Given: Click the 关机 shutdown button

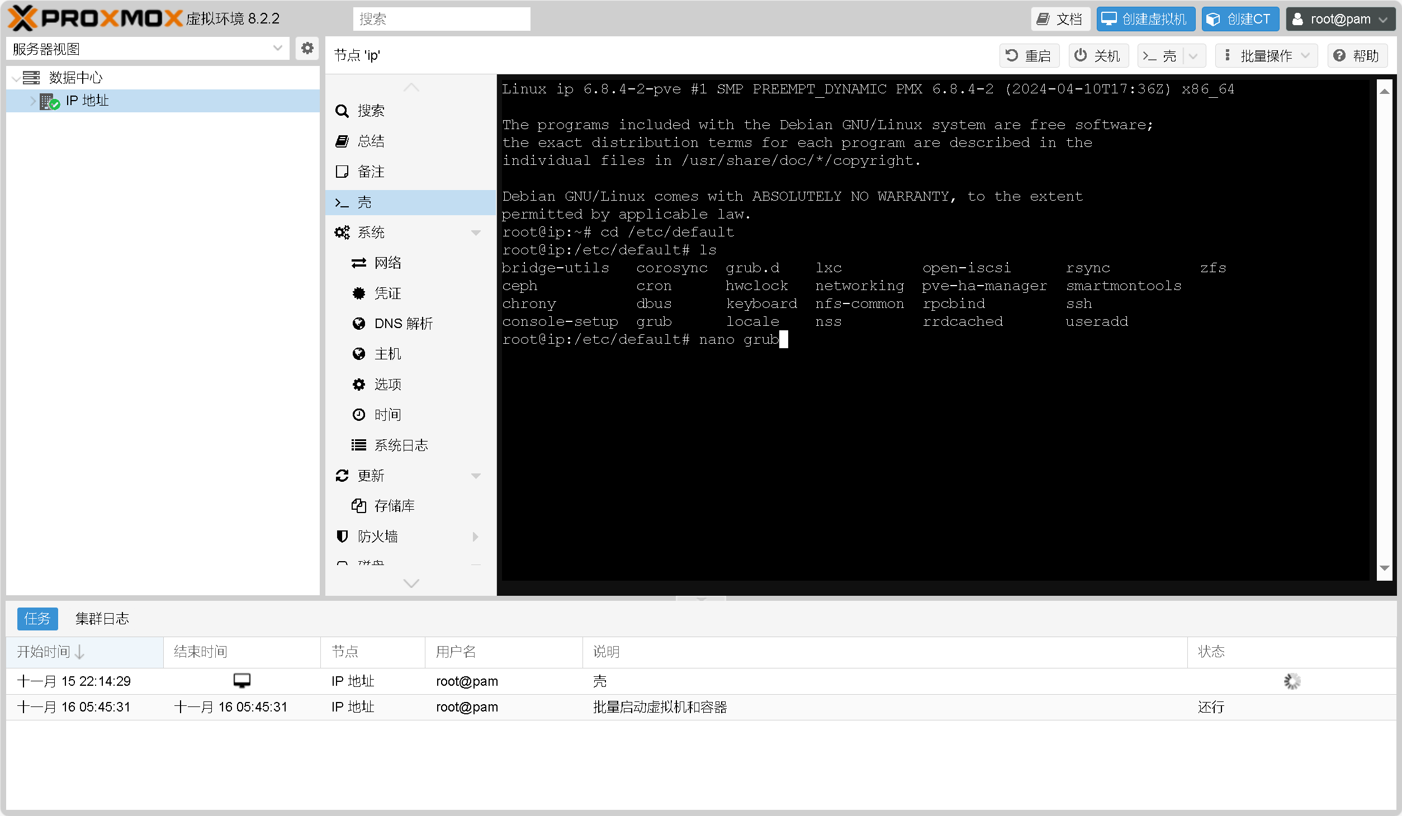Looking at the screenshot, I should [1098, 55].
